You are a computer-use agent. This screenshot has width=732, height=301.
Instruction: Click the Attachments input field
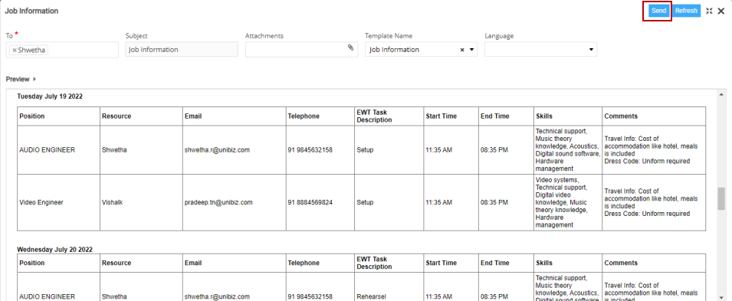click(x=301, y=50)
